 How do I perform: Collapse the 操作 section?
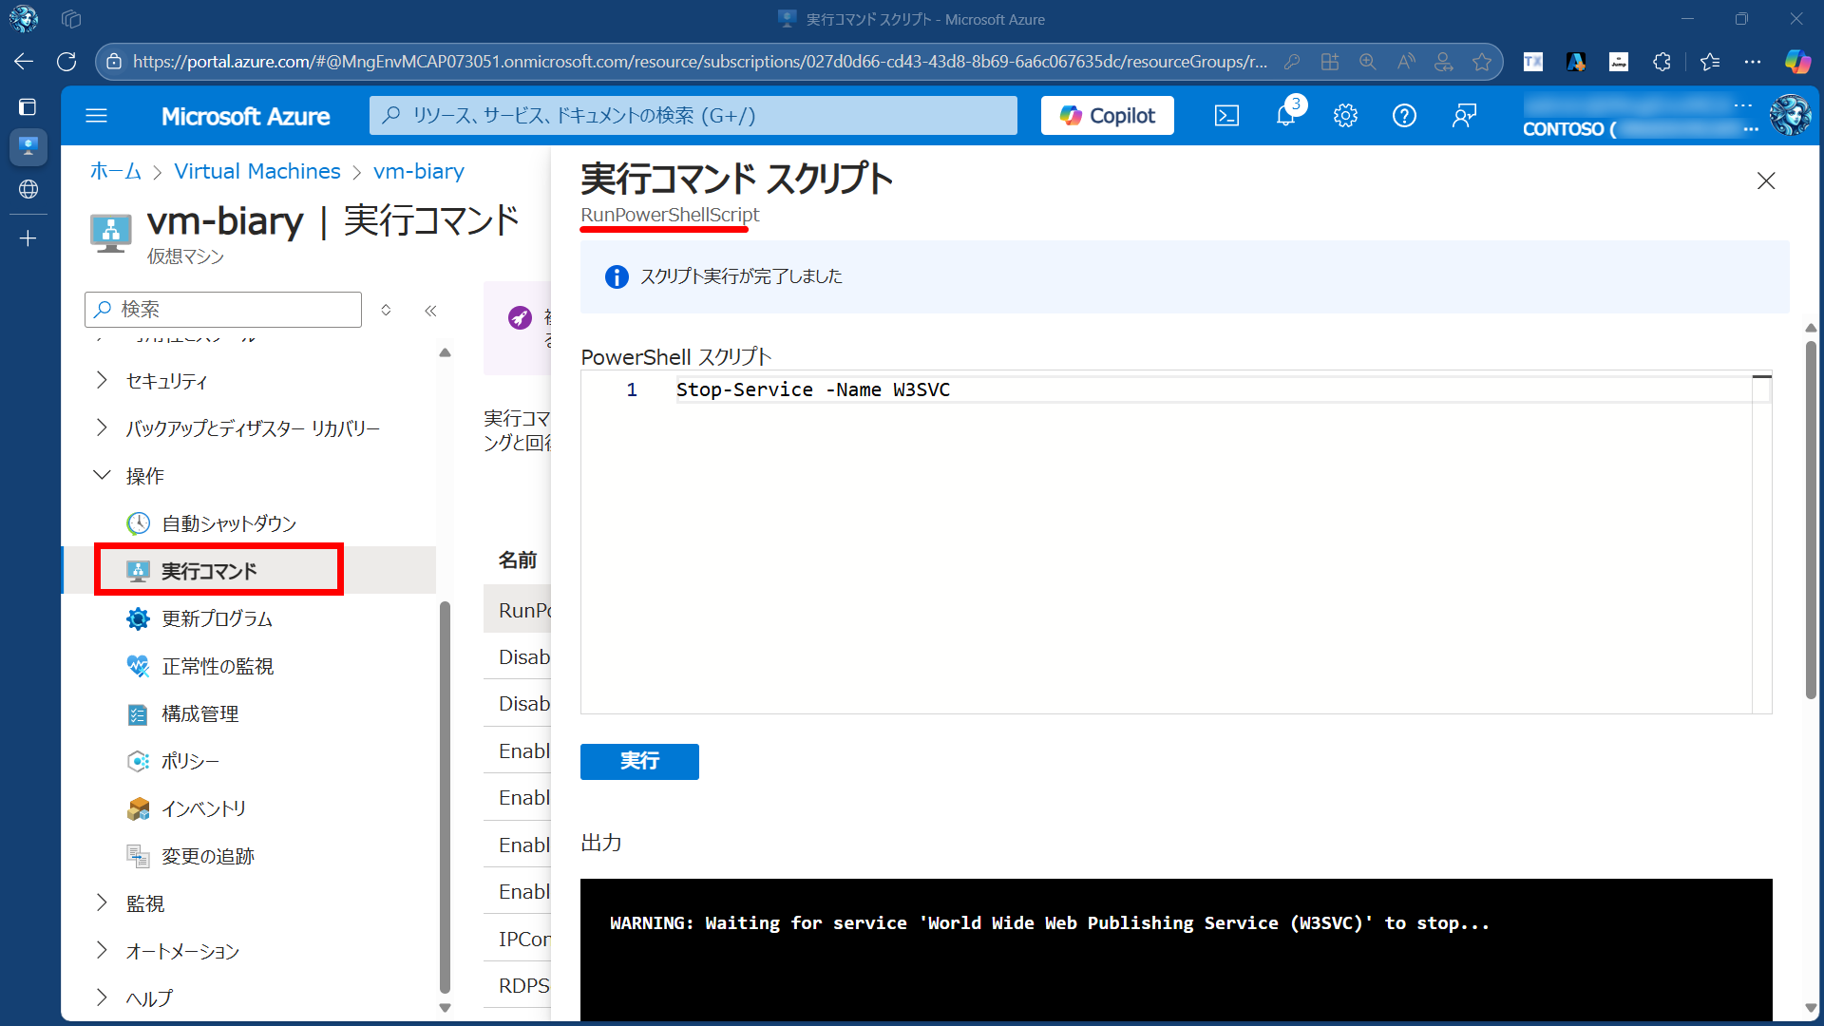102,475
